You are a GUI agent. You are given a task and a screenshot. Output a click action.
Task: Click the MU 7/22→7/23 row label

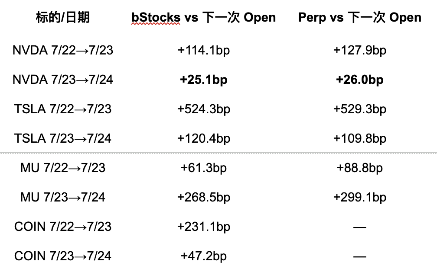point(63,168)
